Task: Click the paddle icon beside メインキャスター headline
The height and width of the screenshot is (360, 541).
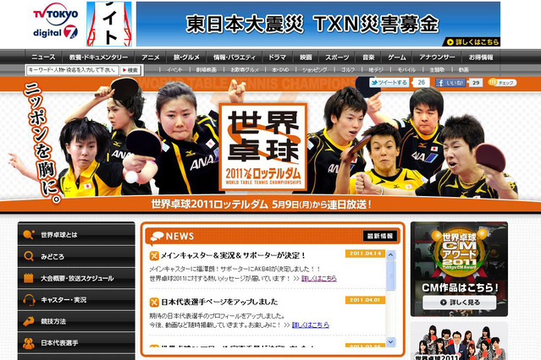Action: point(154,255)
